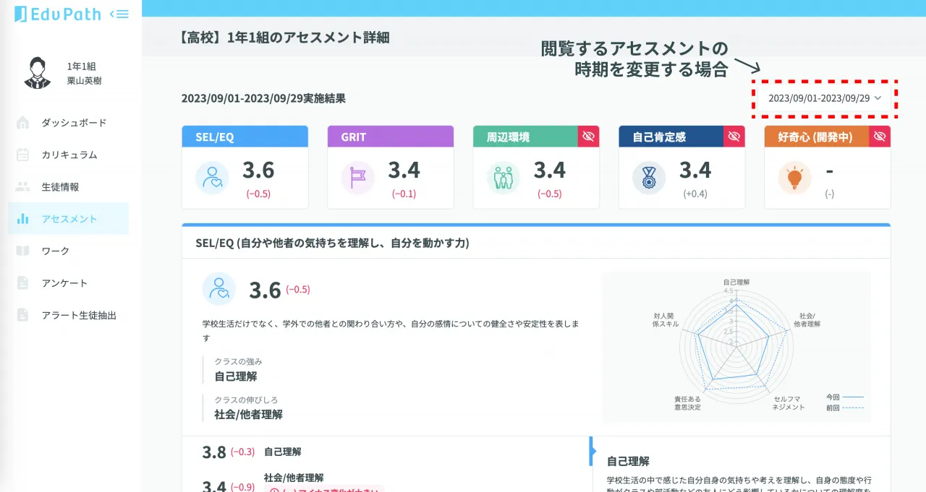Screen dimensions: 926x492
Task: Toggle visibility eye on 周辺環境 card
Action: (588, 137)
